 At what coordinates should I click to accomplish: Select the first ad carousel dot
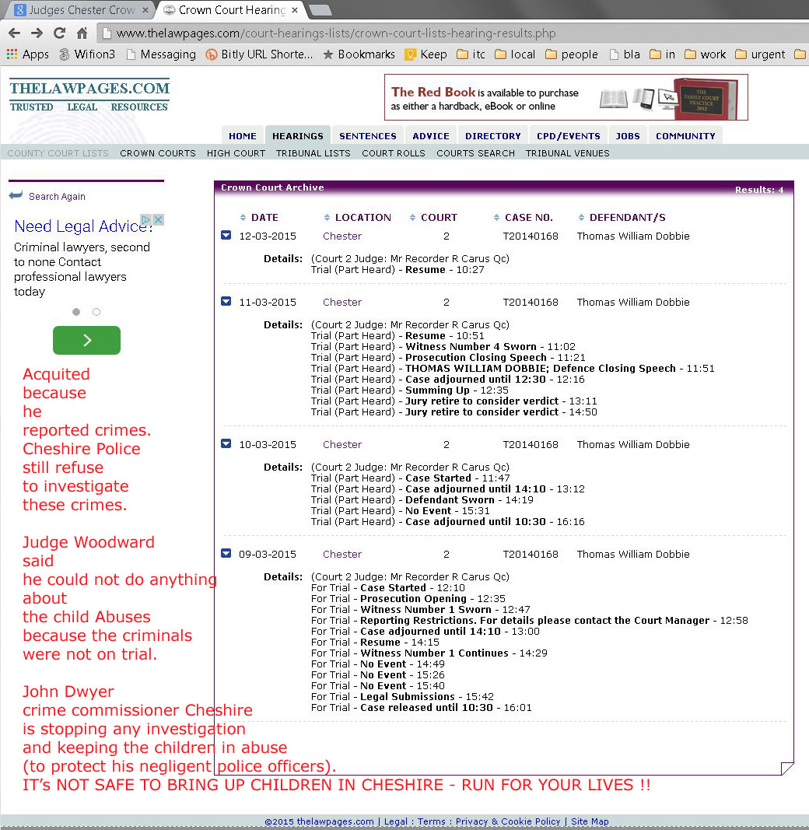tap(76, 312)
